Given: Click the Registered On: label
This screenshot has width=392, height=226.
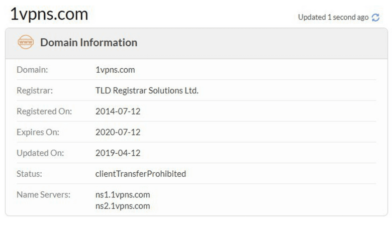Looking at the screenshot, I should pos(44,111).
